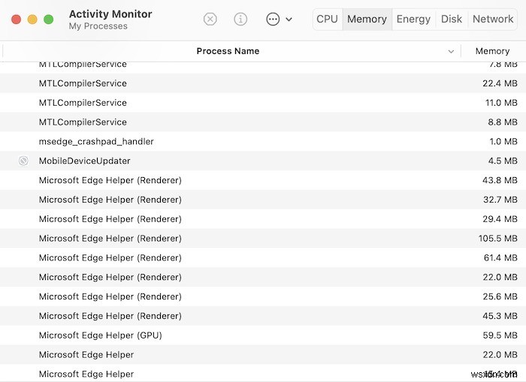Select the Microsoft Edge Helper row with 22.0 MB
The height and width of the screenshot is (382, 526).
tap(263, 355)
